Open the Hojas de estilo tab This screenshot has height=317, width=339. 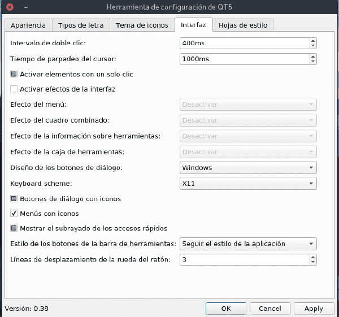[243, 25]
